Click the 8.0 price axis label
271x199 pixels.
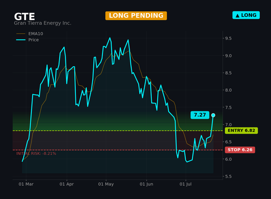click(228, 90)
